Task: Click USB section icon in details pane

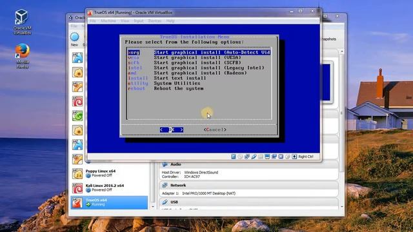Action: point(165,202)
